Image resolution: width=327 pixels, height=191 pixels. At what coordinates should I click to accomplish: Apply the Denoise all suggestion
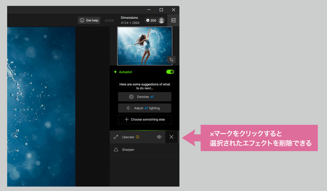click(x=145, y=97)
